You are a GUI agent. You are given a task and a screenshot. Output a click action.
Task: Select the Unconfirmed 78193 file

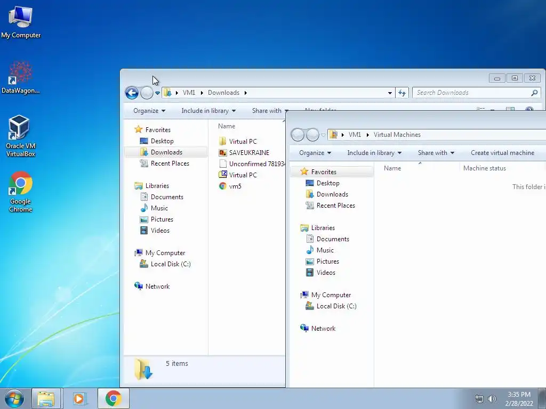coord(257,164)
